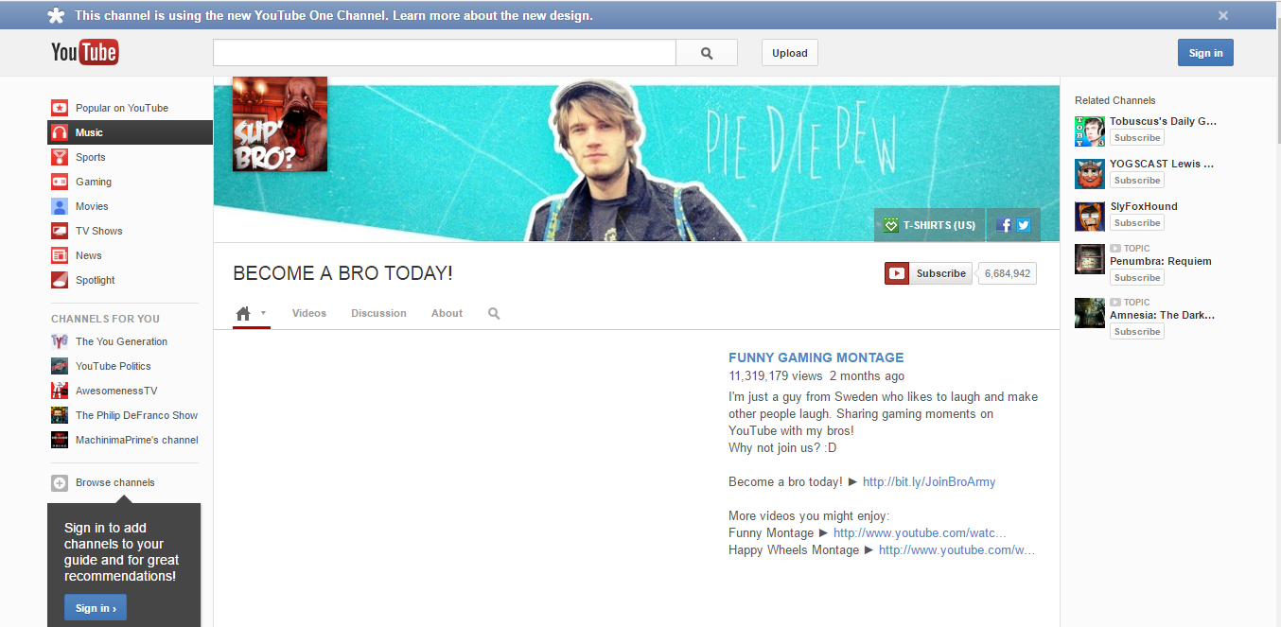Open the FUNNY GAMING MONTAGE video link
1281x627 pixels.
(x=816, y=357)
